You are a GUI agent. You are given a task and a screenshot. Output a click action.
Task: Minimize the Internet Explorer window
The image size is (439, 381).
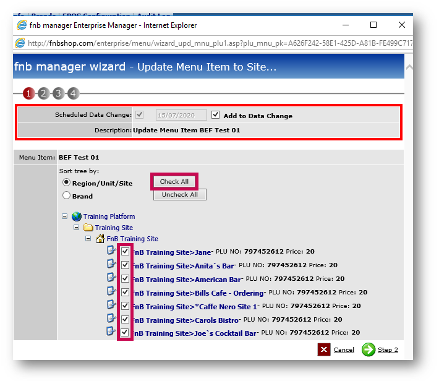[x=346, y=25]
